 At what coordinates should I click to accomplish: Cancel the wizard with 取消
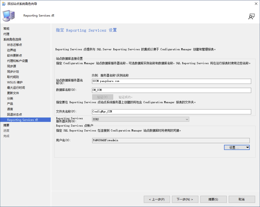click(x=242, y=199)
